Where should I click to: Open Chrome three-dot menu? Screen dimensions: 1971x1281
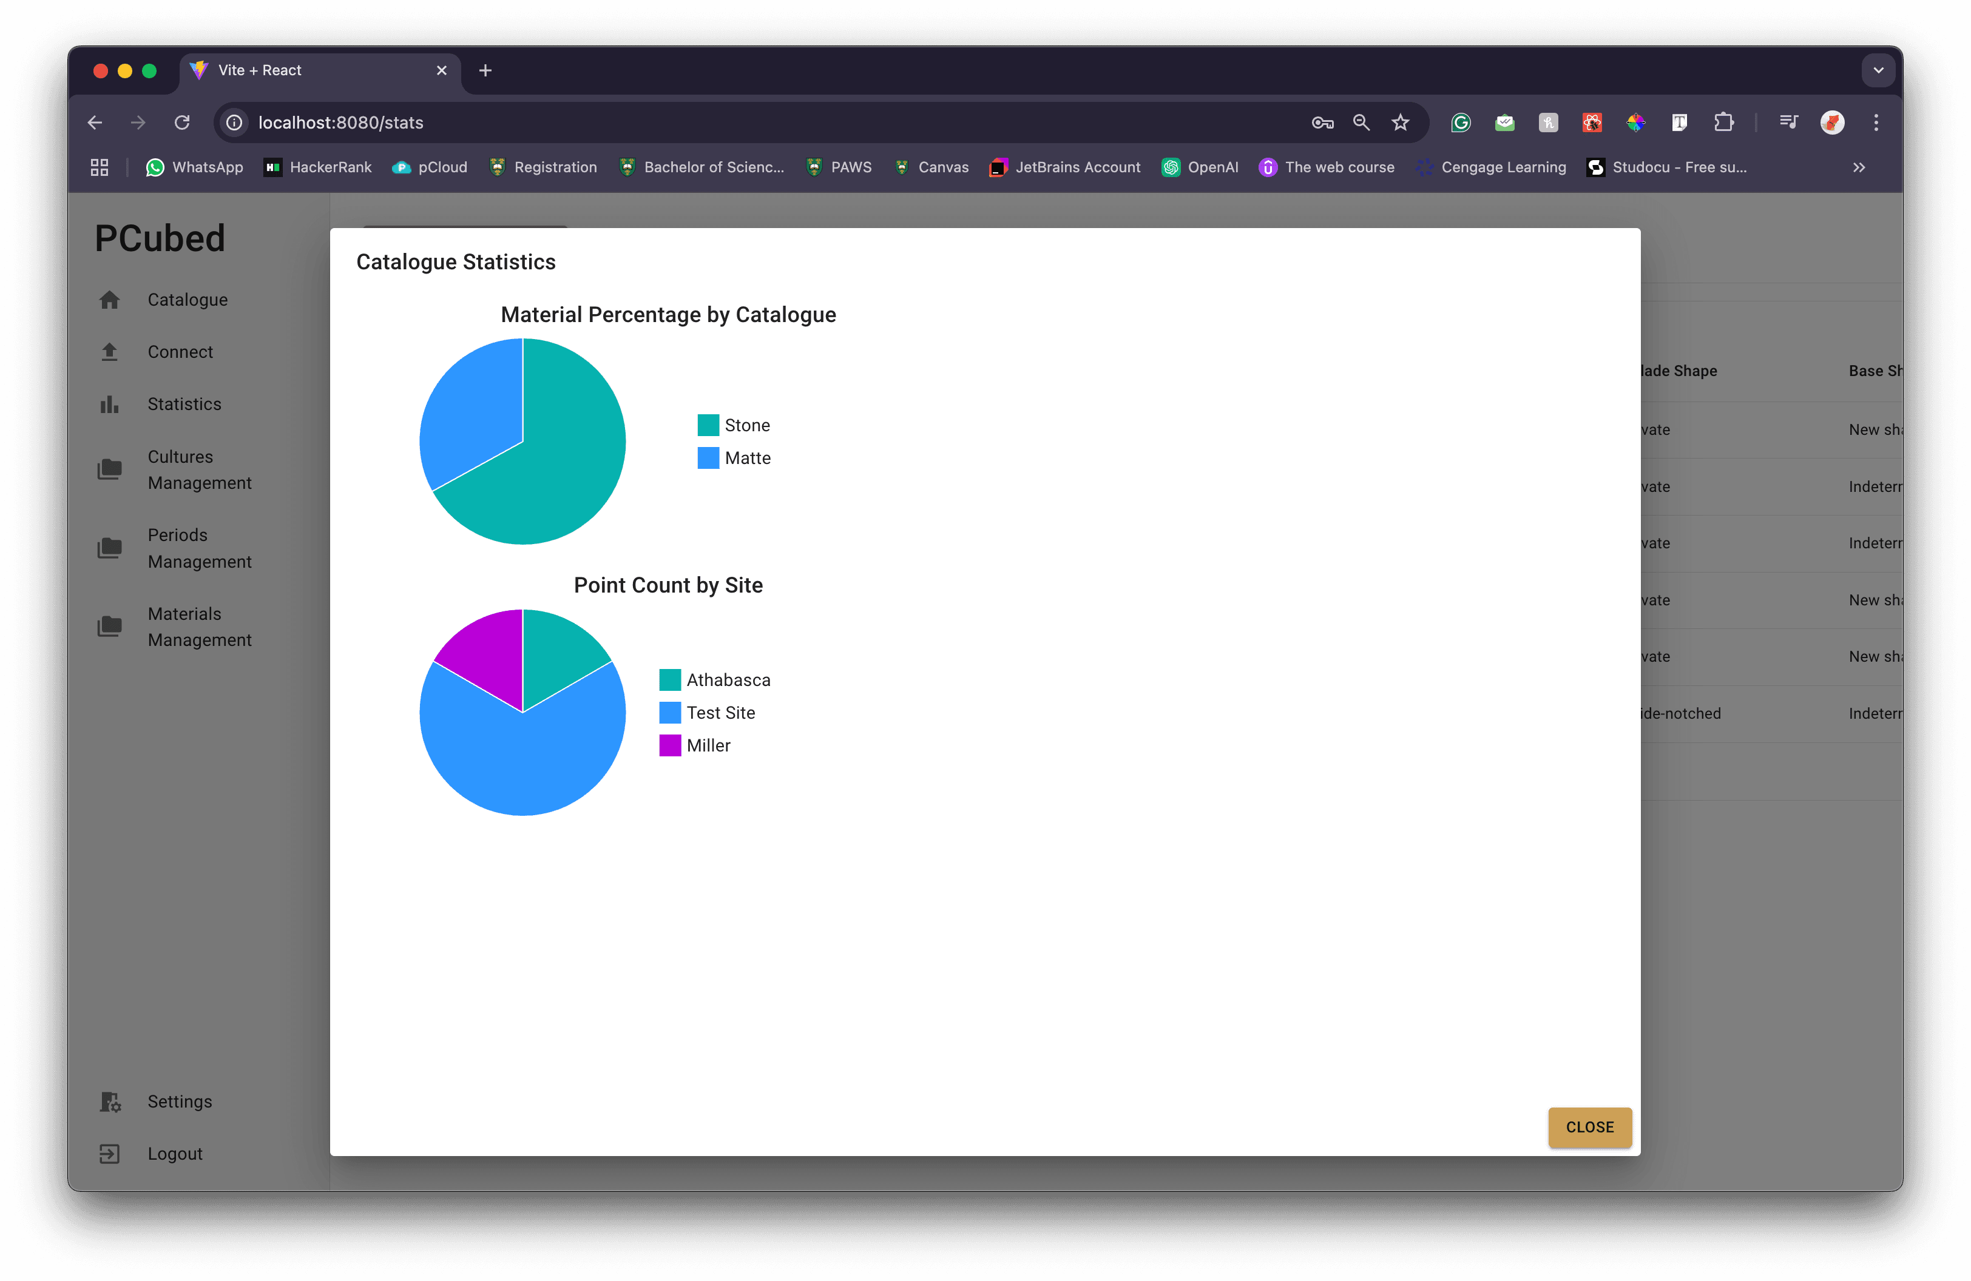click(x=1876, y=123)
